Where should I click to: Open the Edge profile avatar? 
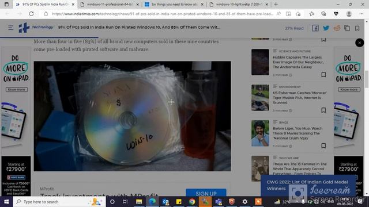[x=349, y=14]
